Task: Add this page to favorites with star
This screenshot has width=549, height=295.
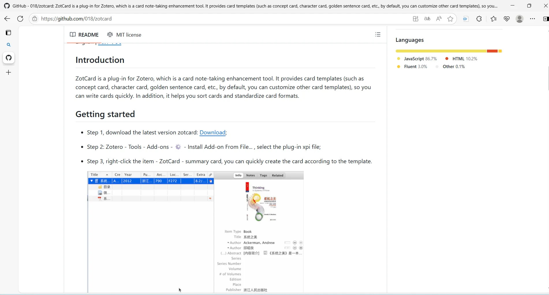Action: pos(450,19)
